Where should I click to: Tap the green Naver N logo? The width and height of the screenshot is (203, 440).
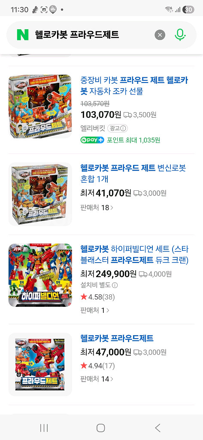point(23,35)
